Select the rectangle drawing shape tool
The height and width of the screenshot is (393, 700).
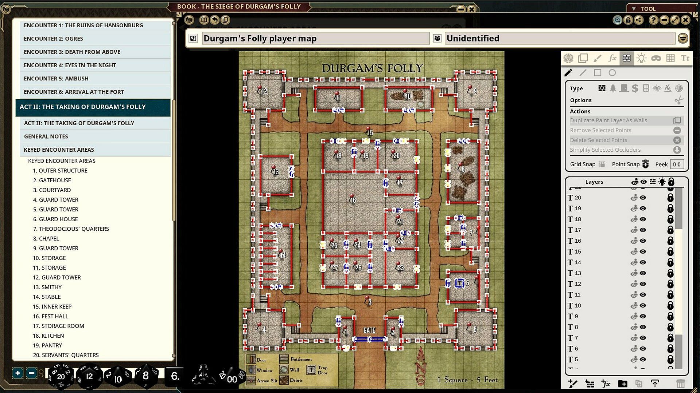598,73
